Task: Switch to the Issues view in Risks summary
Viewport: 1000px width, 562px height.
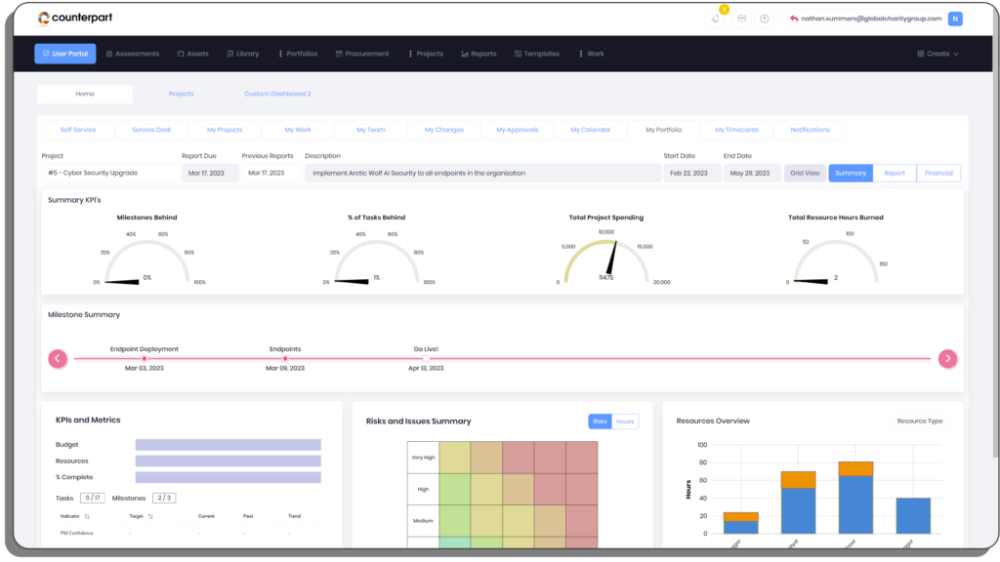Action: [x=624, y=421]
